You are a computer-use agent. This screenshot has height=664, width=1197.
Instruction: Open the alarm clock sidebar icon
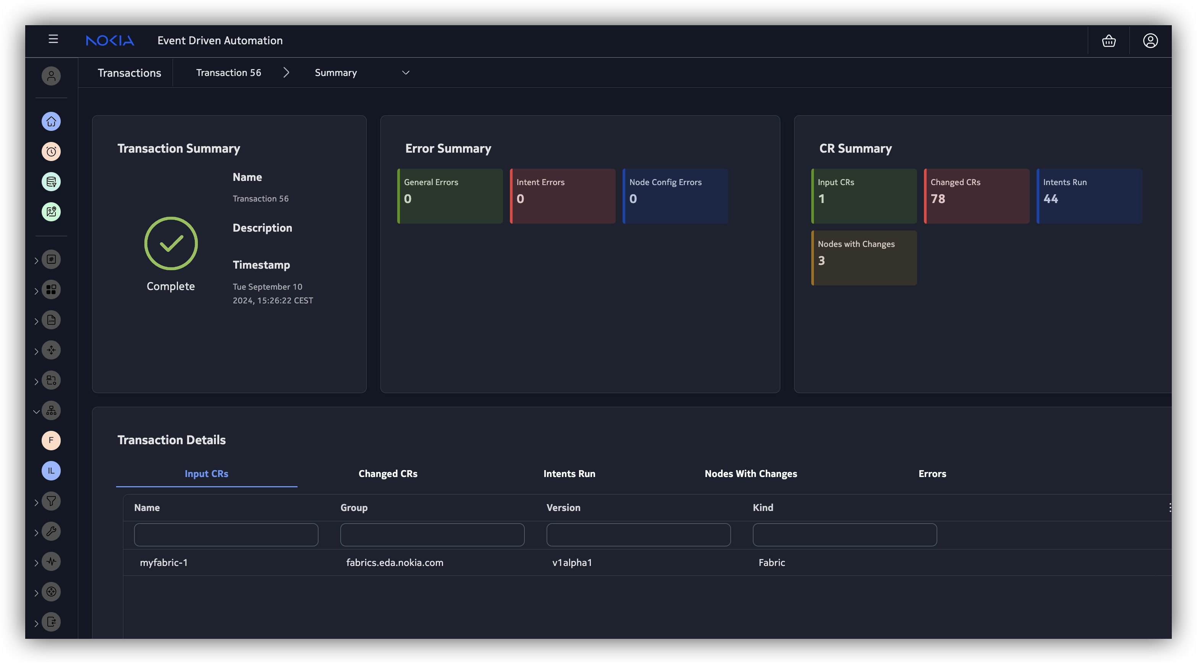(51, 152)
